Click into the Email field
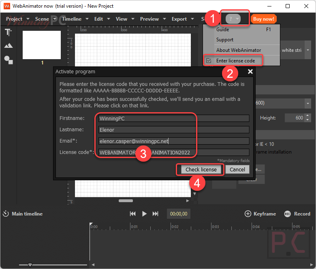This screenshot has height=269, width=316. point(174,141)
